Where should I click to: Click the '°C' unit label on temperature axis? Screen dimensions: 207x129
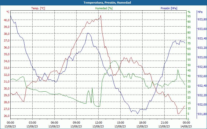pos(8,12)
